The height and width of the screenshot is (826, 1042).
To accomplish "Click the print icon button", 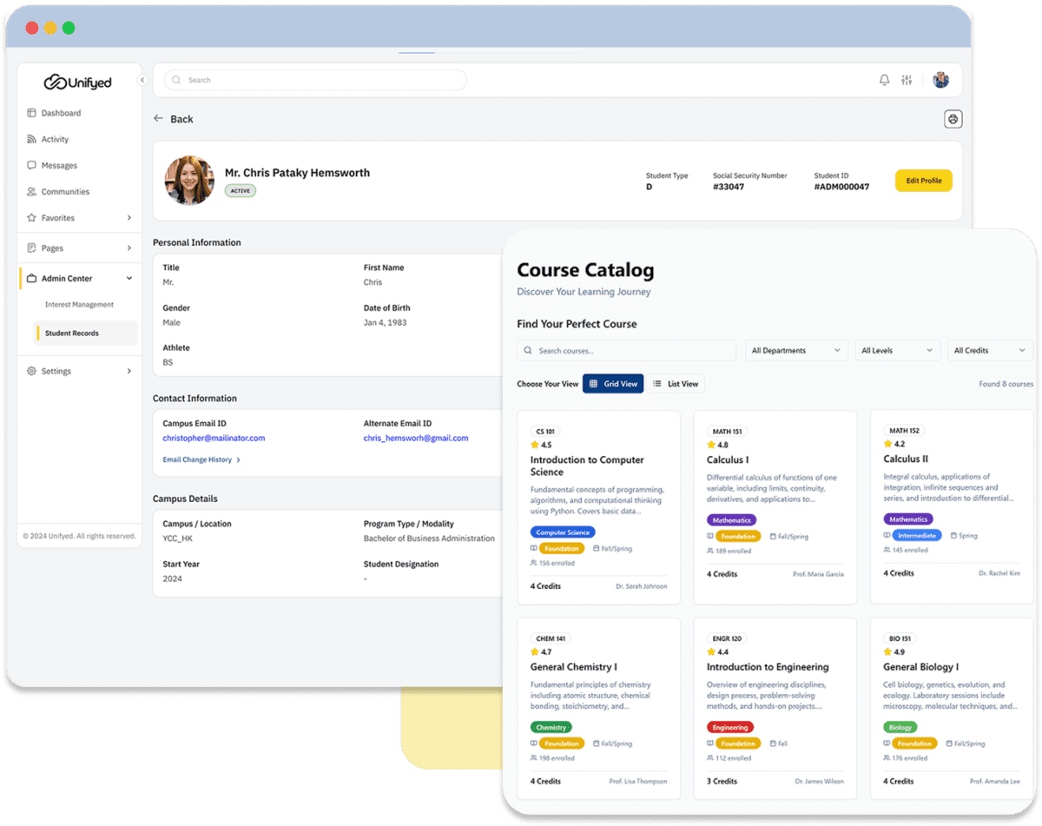I will click(x=953, y=119).
